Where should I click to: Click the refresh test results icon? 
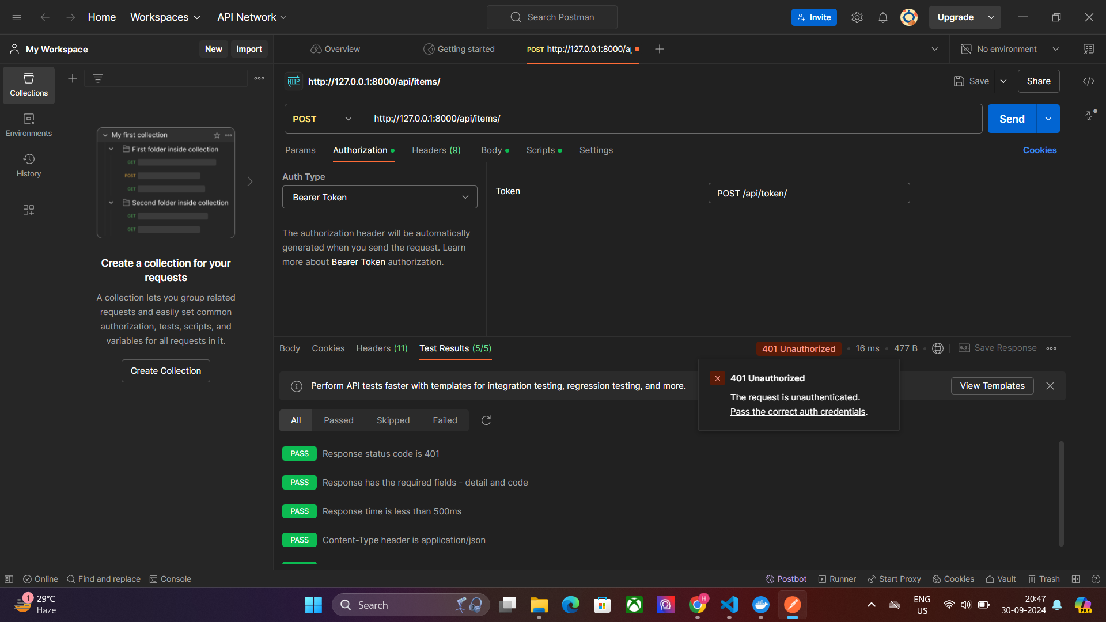(x=486, y=420)
